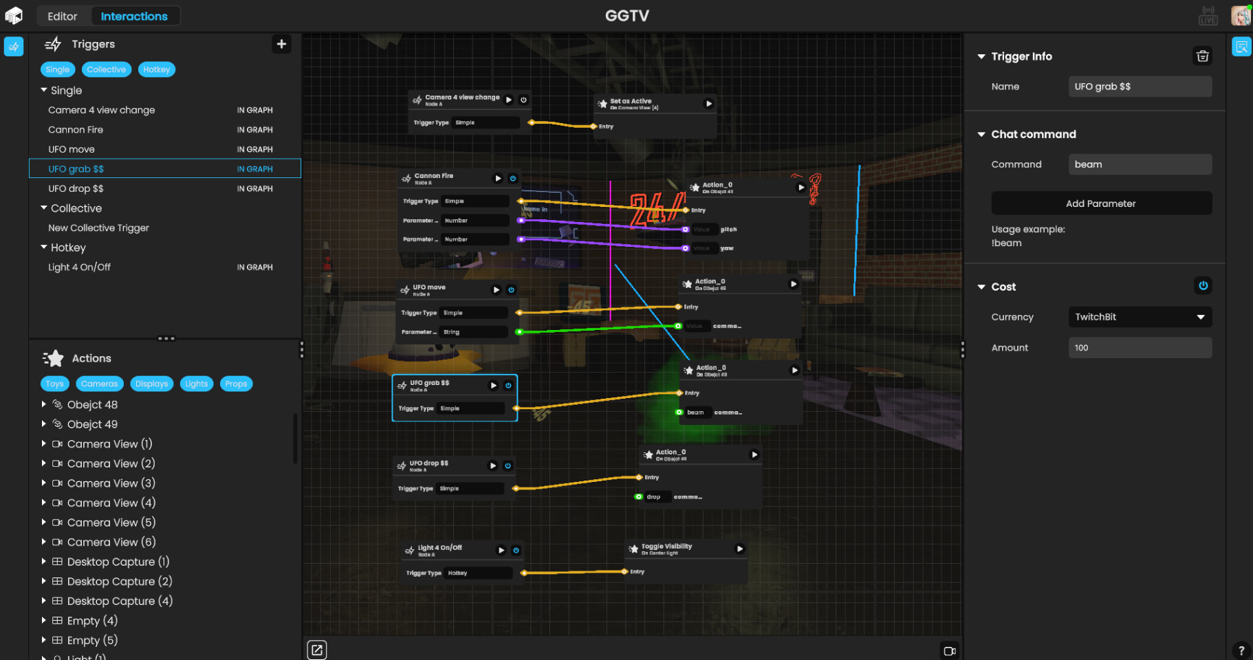1253x660 pixels.
Task: Click the Add Parameter button
Action: point(1101,203)
